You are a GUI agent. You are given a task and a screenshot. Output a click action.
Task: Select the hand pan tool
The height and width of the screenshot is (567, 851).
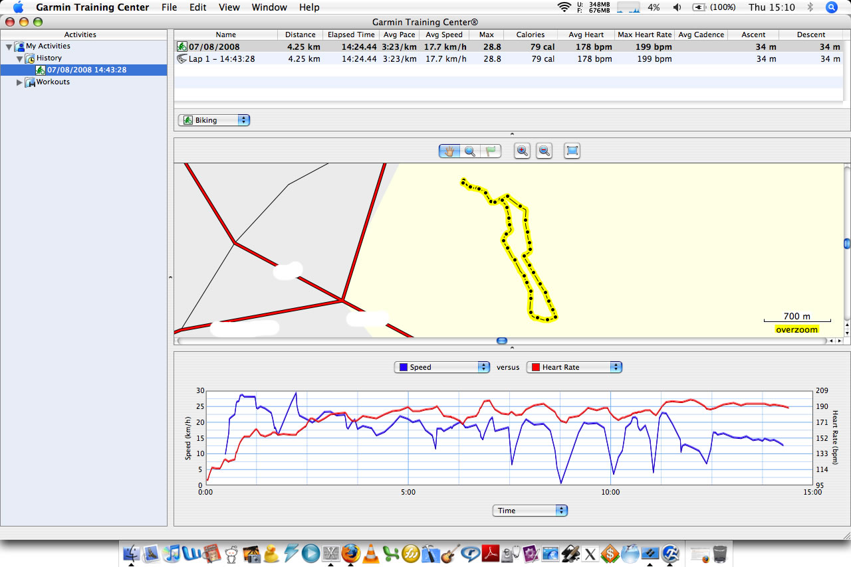click(x=449, y=151)
